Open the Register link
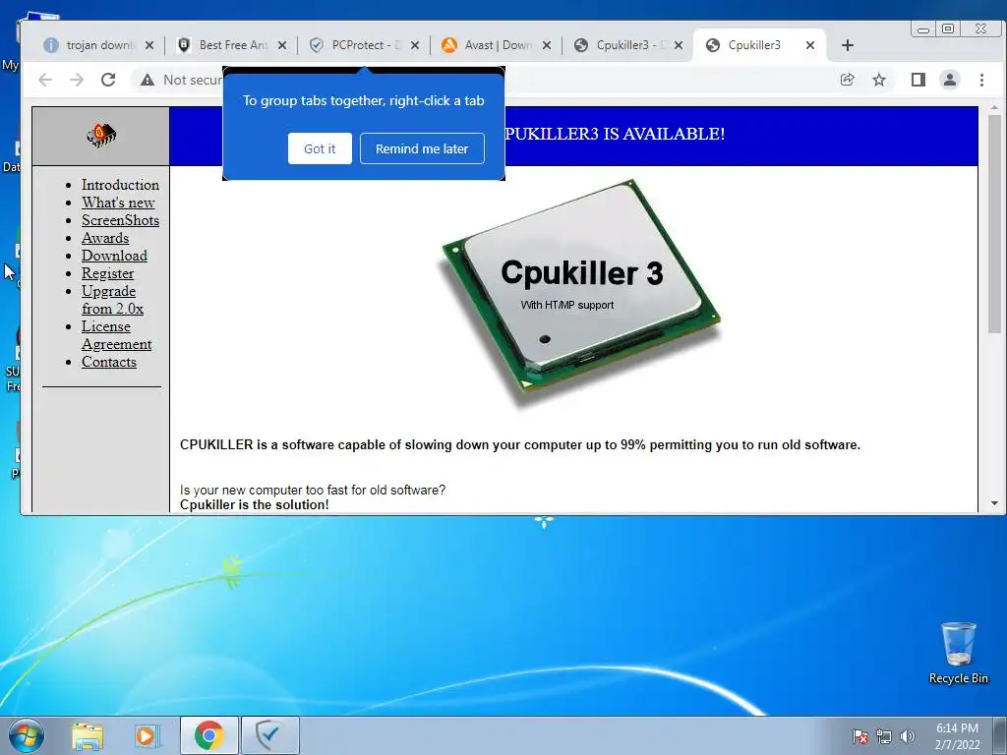 [108, 273]
